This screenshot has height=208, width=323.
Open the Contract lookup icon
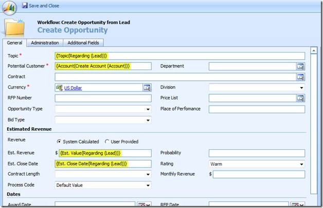click(300, 77)
